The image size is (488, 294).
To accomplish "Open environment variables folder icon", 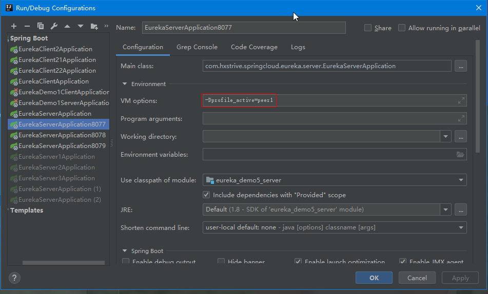I will tap(460, 155).
